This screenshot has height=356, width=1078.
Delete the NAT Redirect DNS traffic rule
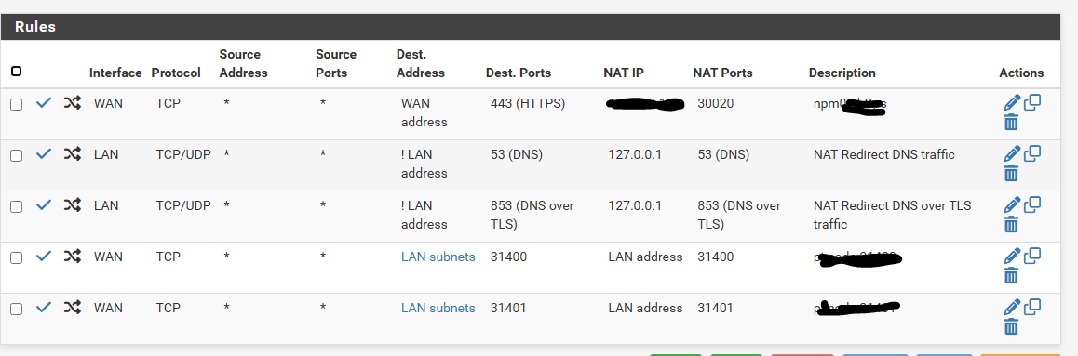pos(1011,174)
